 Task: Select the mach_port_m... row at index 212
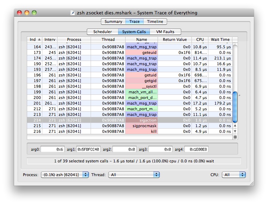coord(130,109)
